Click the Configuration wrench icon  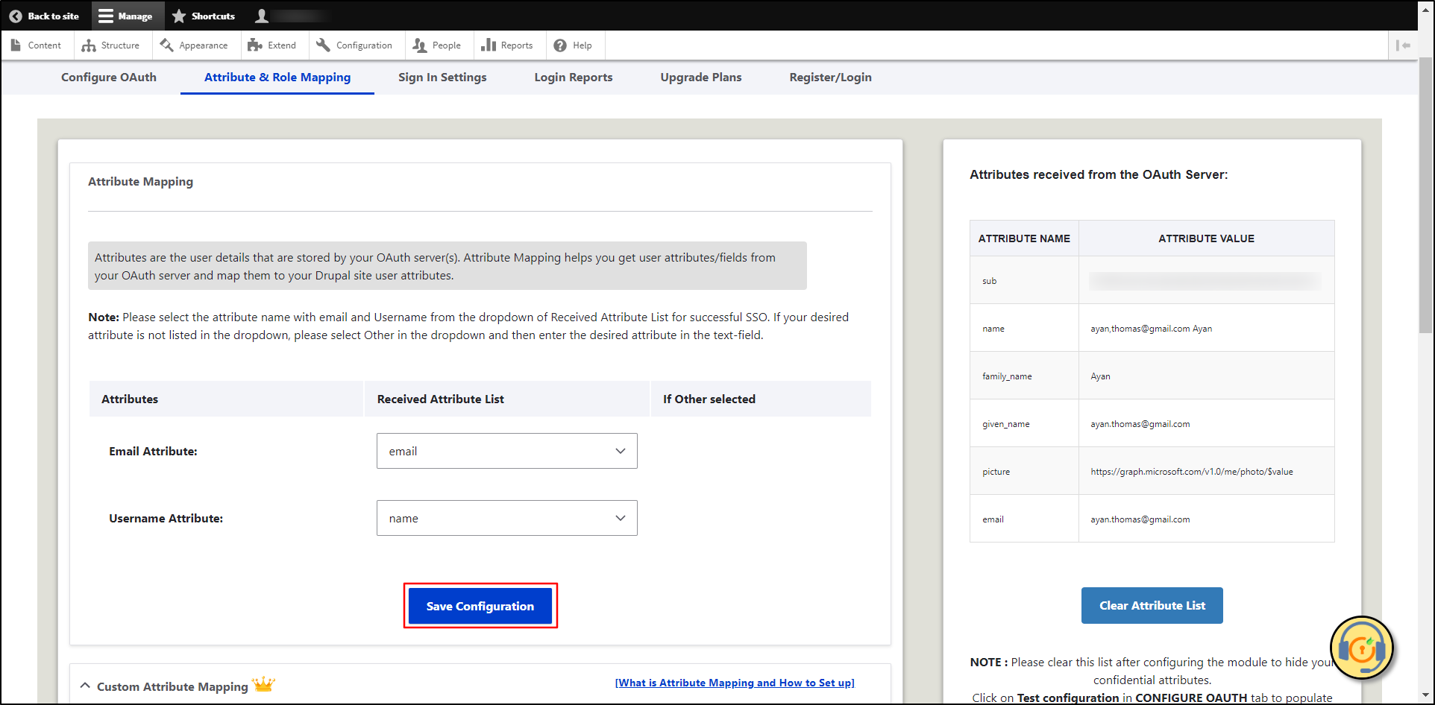click(x=323, y=45)
